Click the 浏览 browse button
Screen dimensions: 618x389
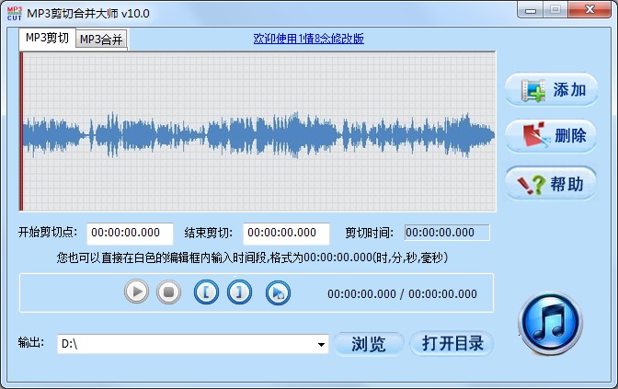pos(369,344)
